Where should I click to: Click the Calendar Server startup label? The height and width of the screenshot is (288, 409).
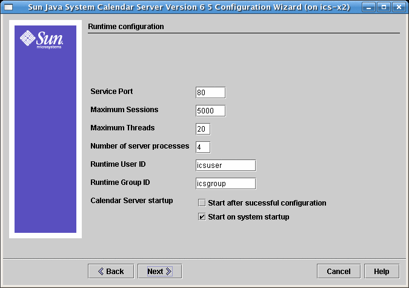coord(131,201)
